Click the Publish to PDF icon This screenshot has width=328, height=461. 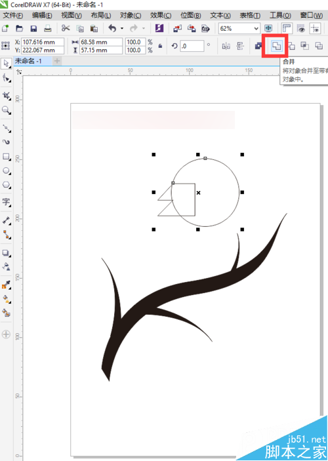coord(205,28)
